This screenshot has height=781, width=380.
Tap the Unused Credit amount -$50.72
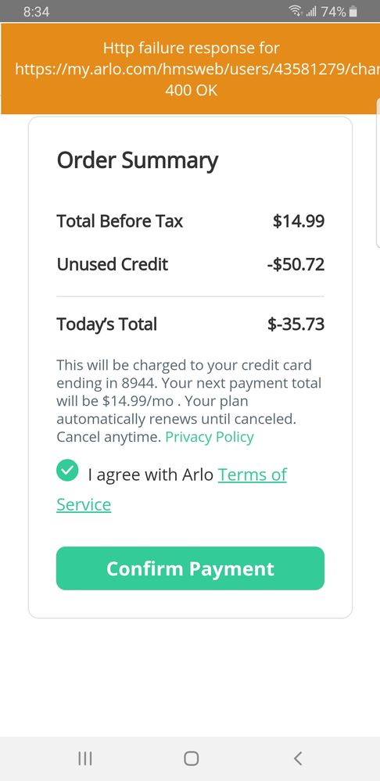[x=296, y=264]
